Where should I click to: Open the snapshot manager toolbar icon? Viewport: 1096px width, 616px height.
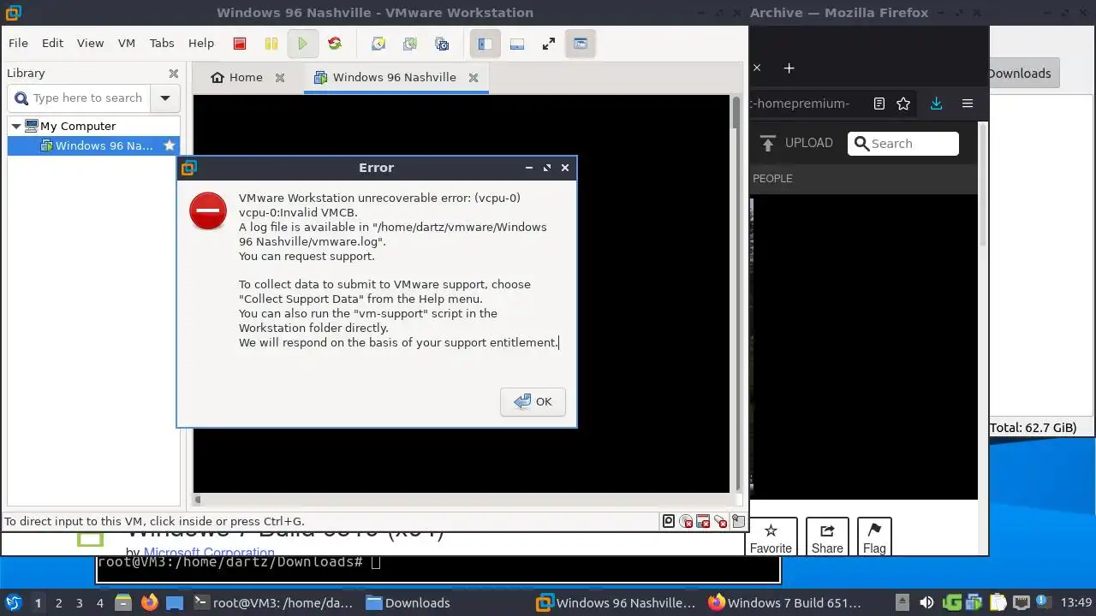[x=442, y=44]
